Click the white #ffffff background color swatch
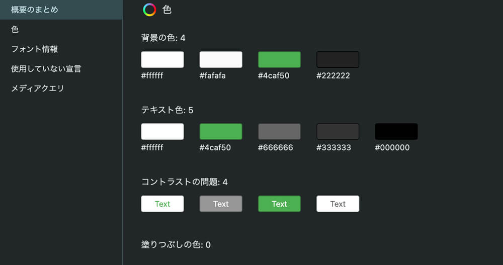The width and height of the screenshot is (503, 265). [162, 59]
